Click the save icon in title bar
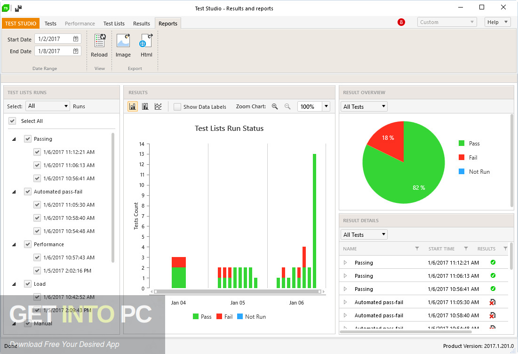Viewport: 518px width, 354px height. pyautogui.click(x=18, y=8)
